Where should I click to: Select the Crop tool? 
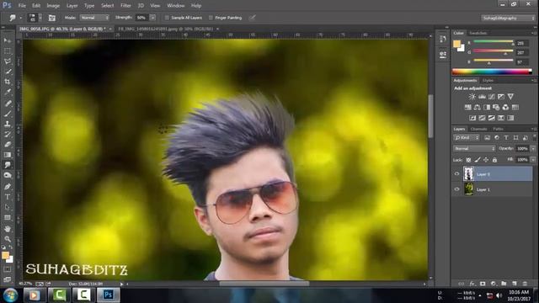8,82
